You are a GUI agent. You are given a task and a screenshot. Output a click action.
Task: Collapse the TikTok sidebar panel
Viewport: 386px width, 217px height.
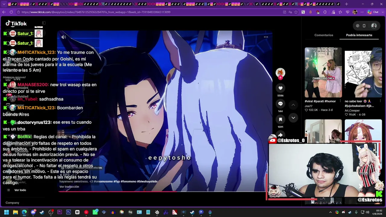click(44, 23)
